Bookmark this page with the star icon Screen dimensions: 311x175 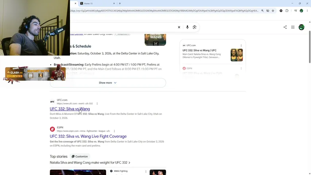273,11
